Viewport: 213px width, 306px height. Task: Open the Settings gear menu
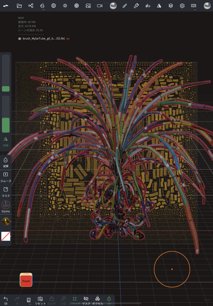(182, 6)
